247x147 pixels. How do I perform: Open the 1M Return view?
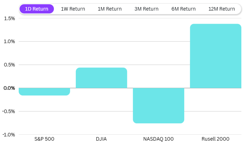click(x=110, y=9)
